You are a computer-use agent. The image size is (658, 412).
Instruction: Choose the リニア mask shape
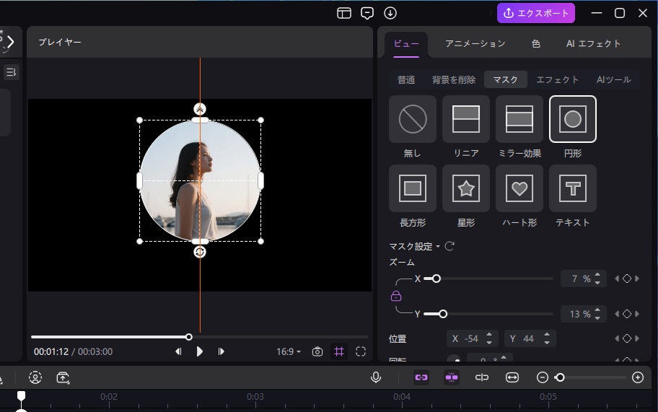[466, 119]
